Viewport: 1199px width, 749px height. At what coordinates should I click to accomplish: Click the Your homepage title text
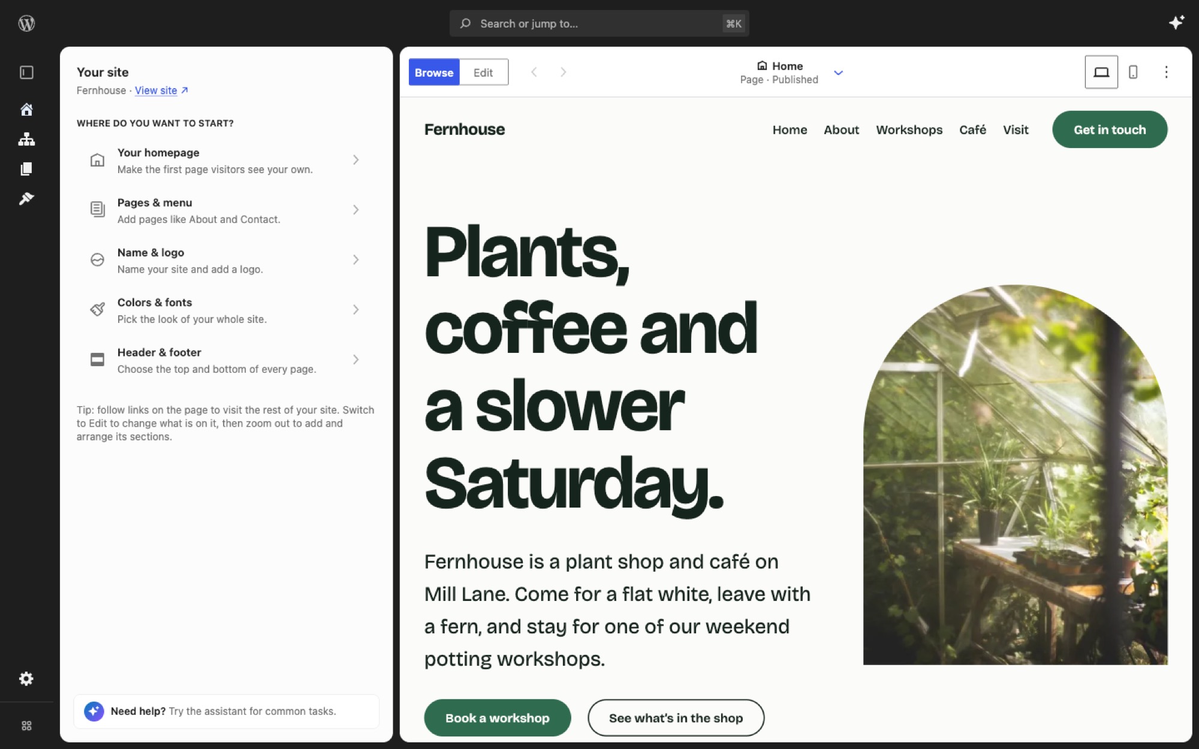(x=158, y=153)
